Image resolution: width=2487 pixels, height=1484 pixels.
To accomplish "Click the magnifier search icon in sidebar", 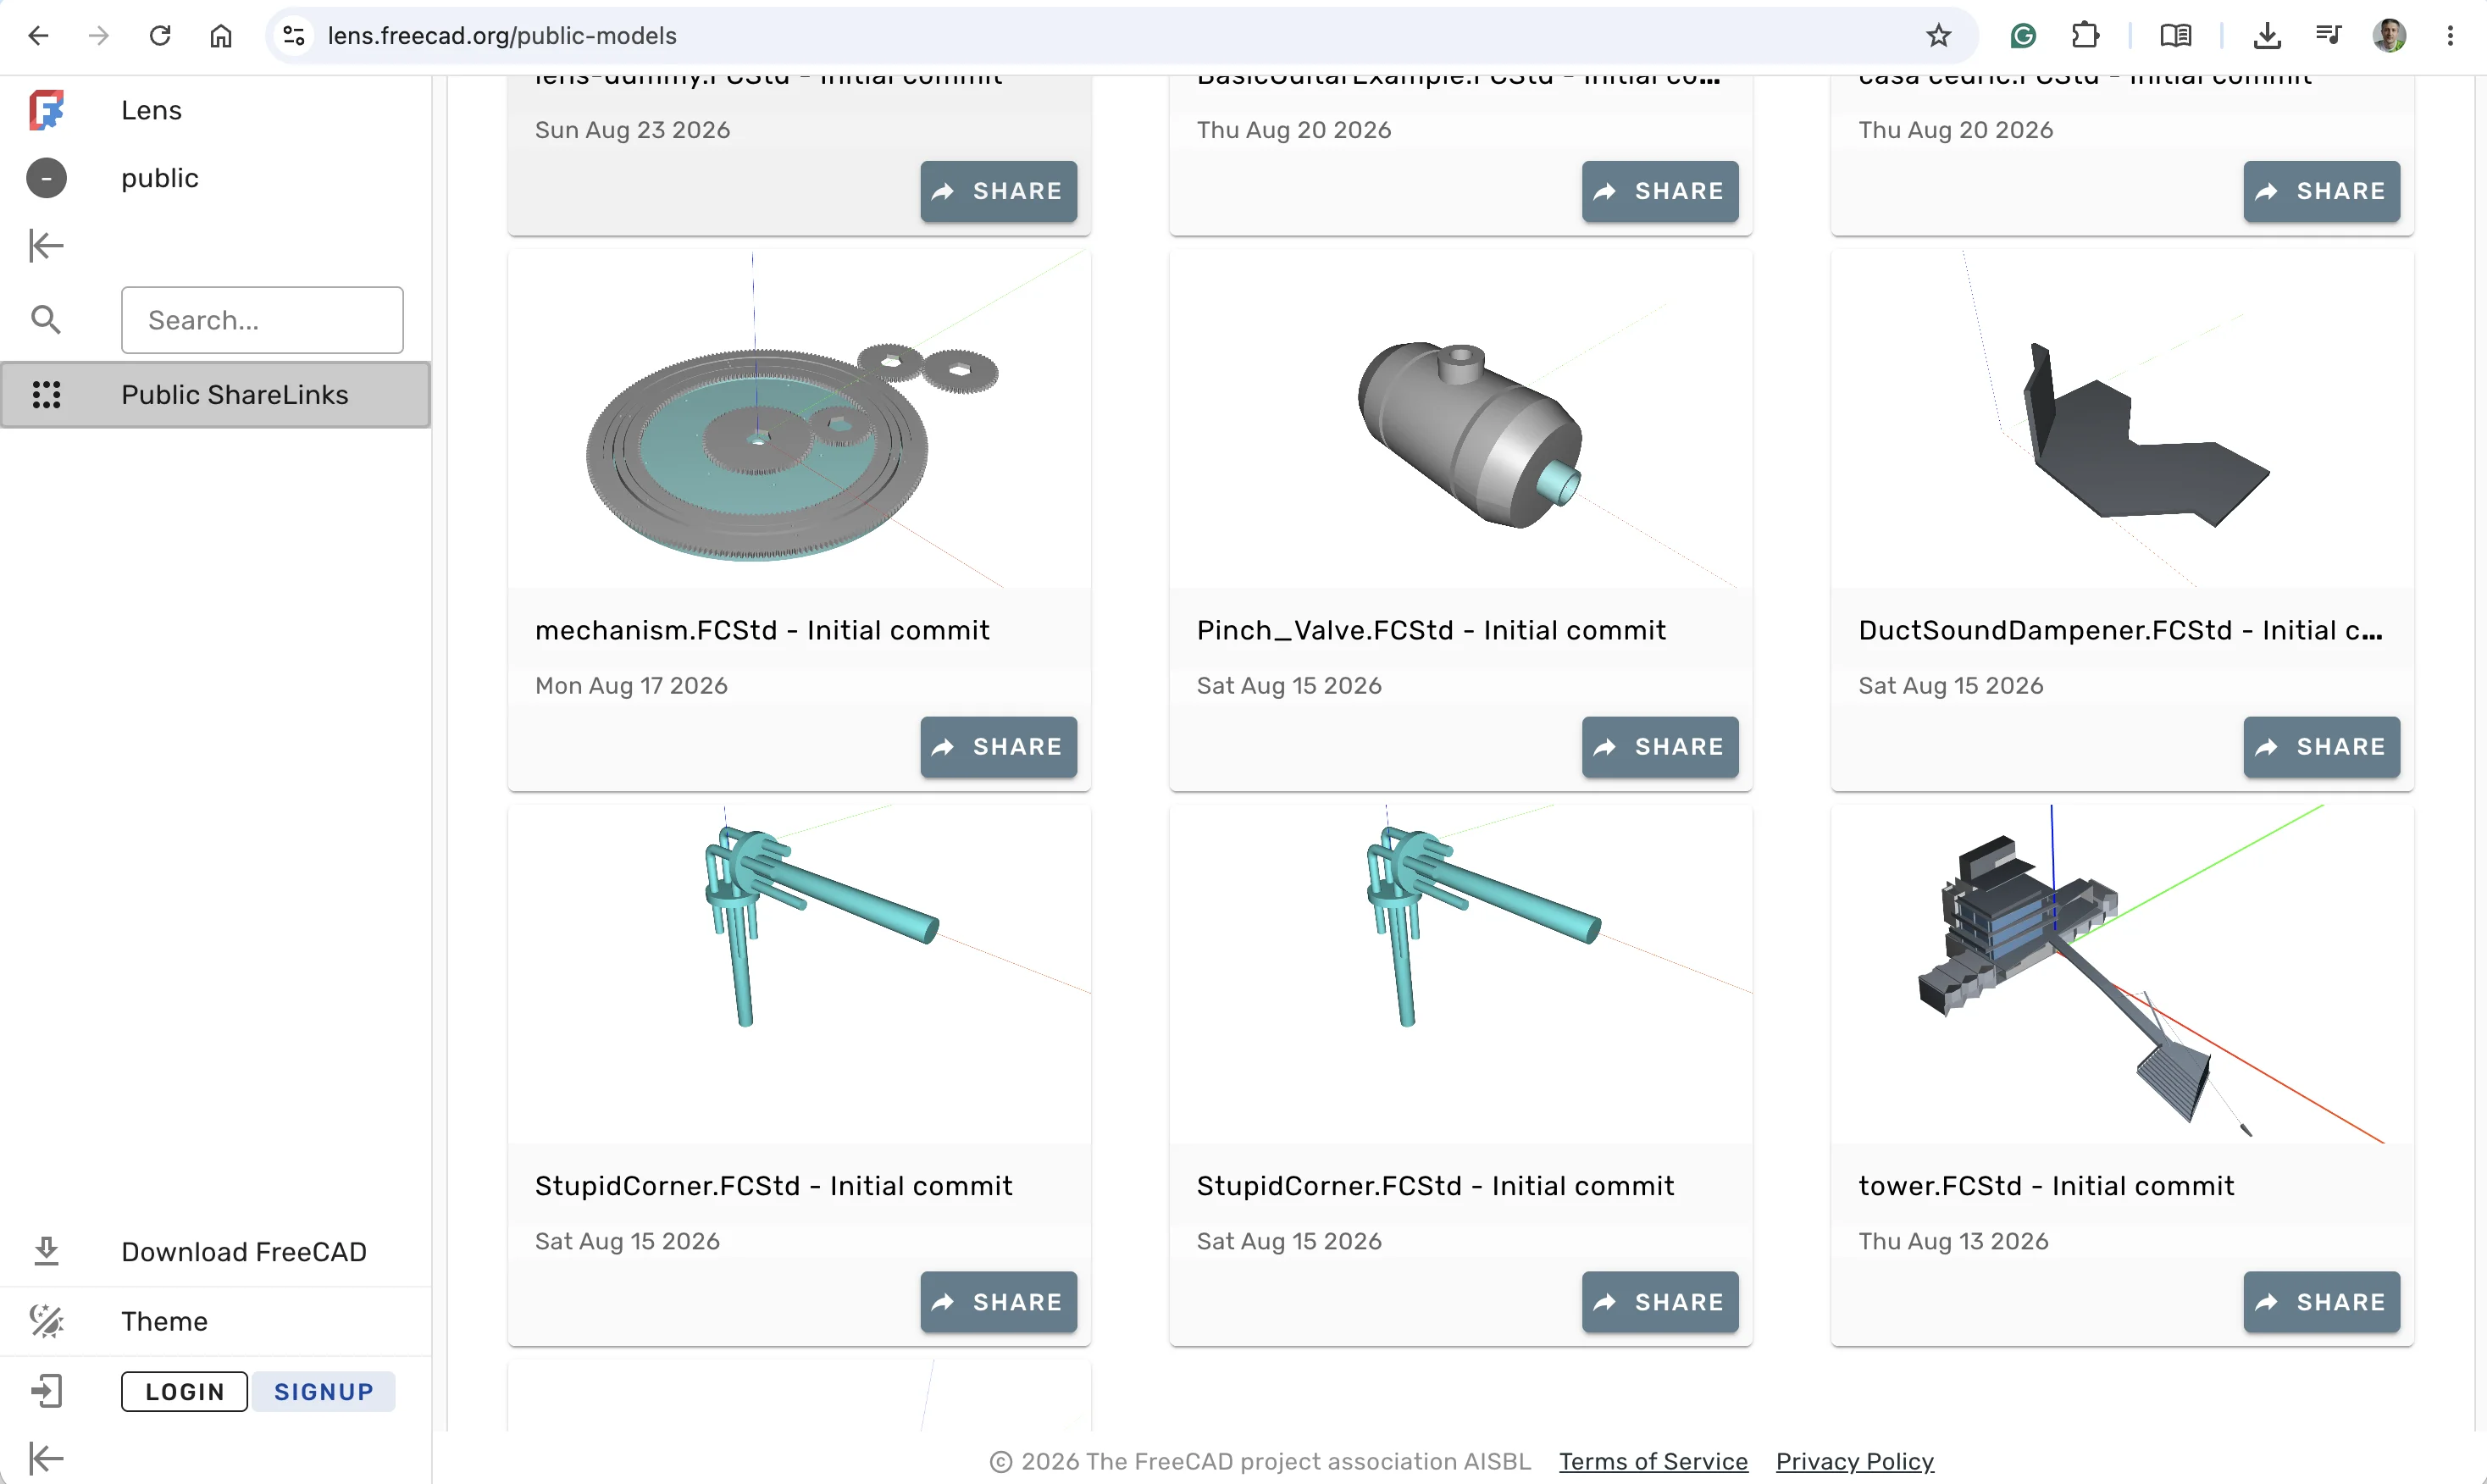I will 46,320.
